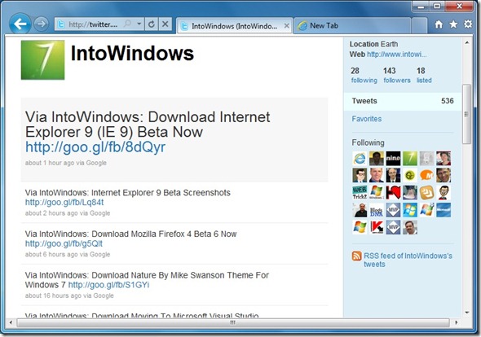Click the woman in red avatar

point(443,159)
